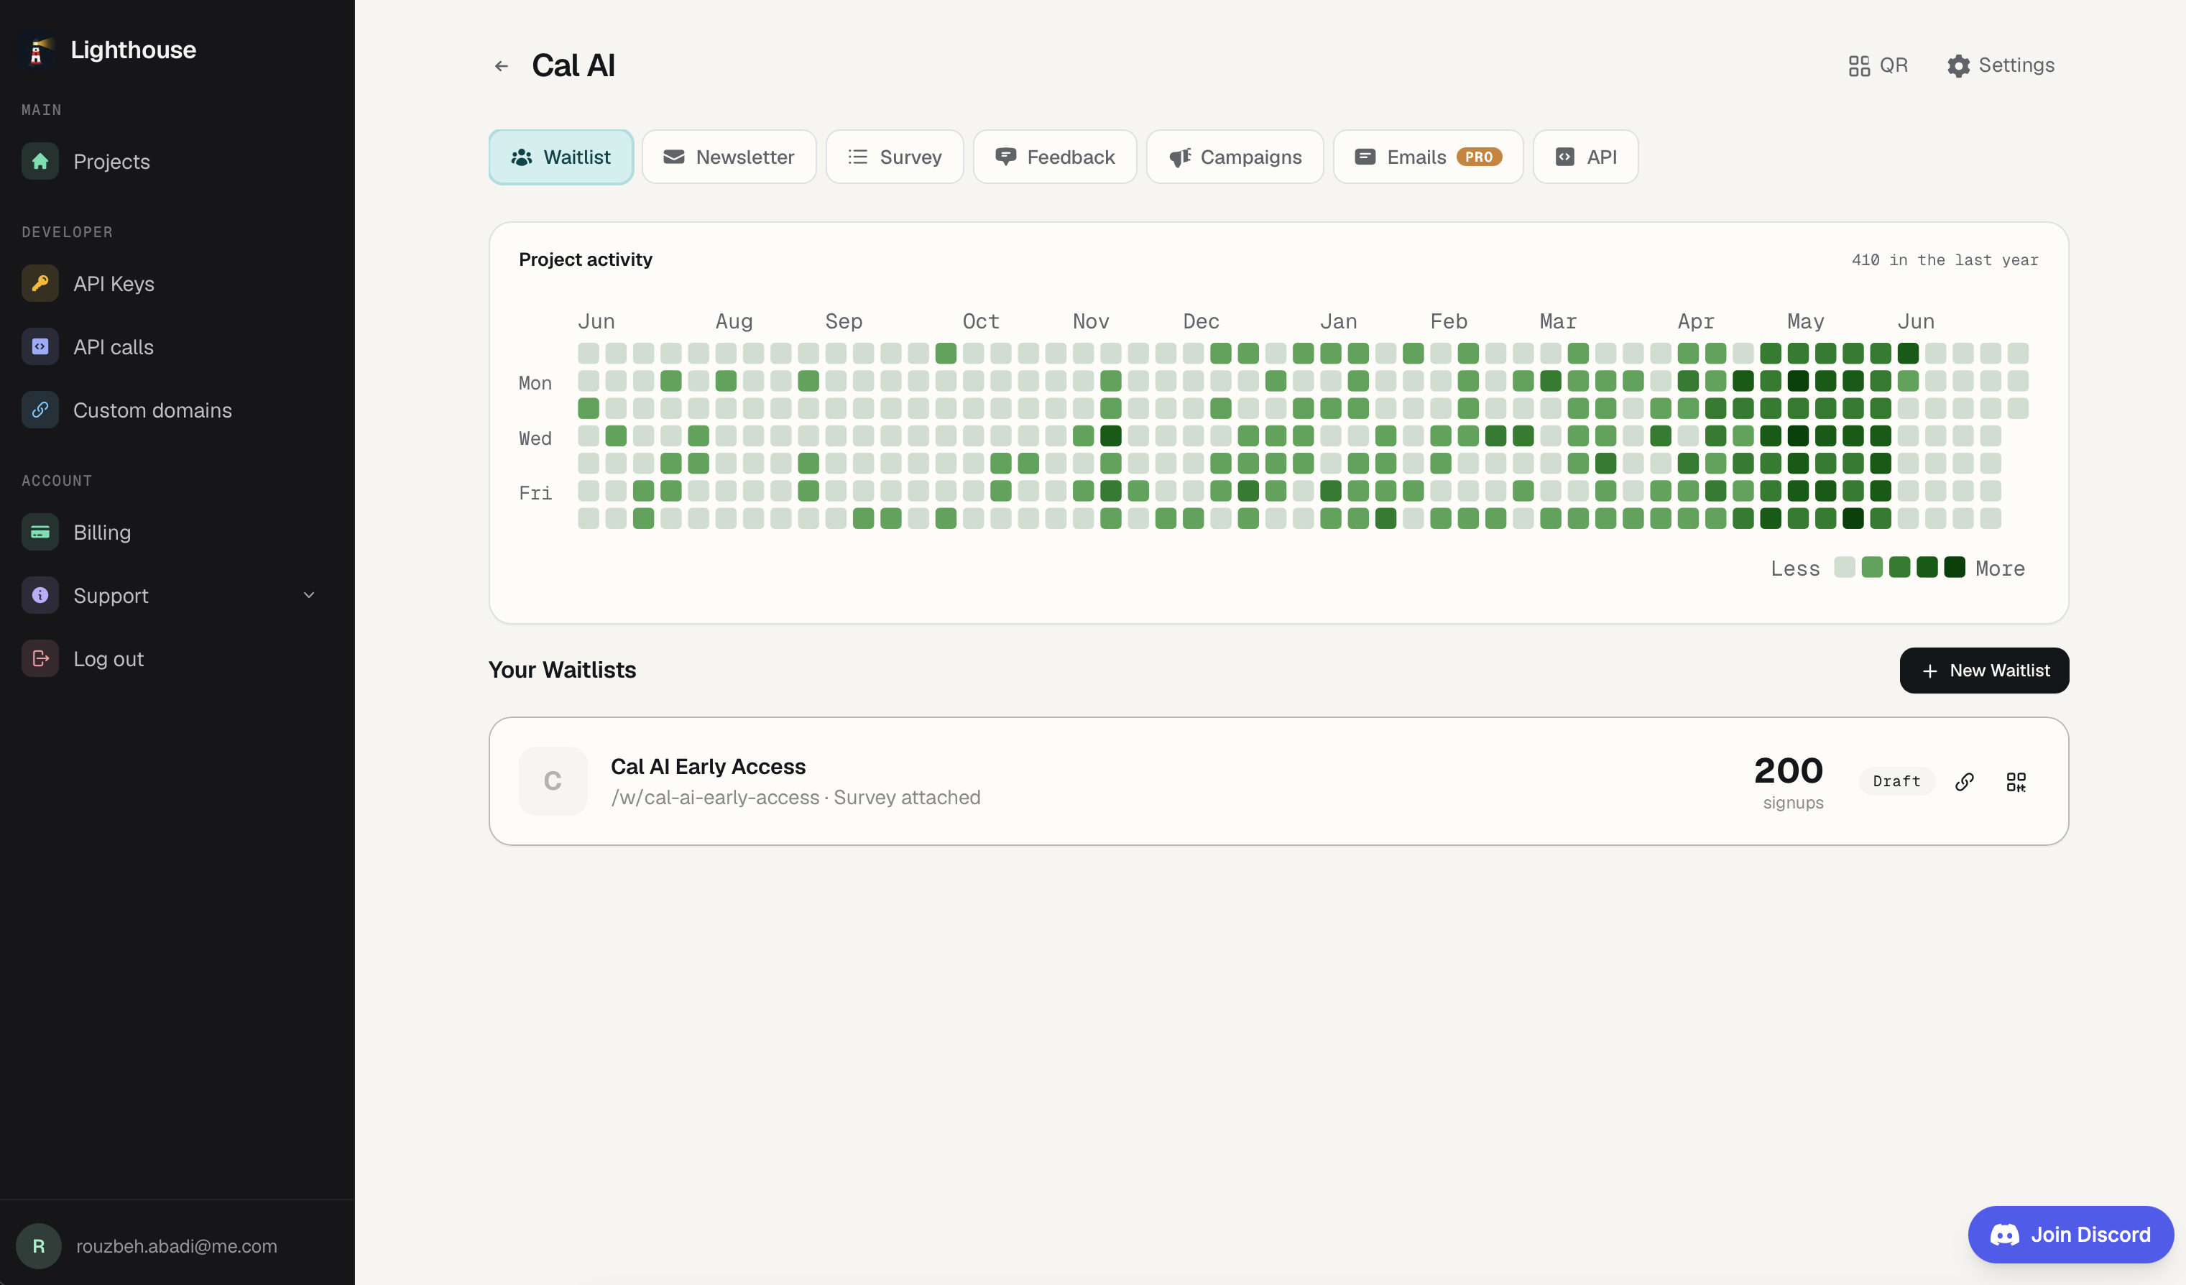Viewport: 2186px width, 1285px height.
Task: Click the 'Cal AI' page title
Action: point(573,66)
